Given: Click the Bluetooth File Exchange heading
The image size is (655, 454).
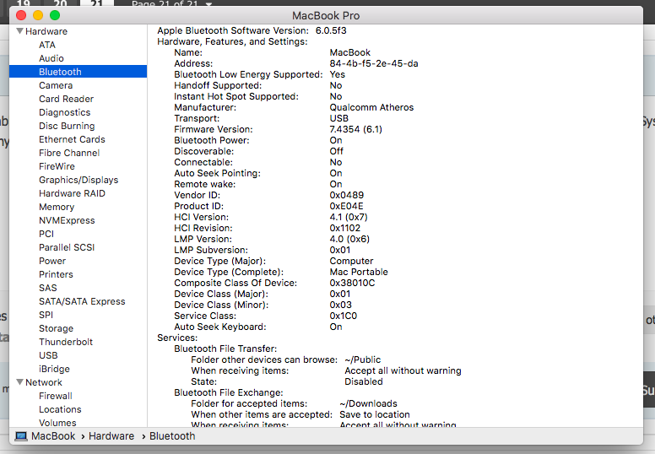Looking at the screenshot, I should 229,392.
